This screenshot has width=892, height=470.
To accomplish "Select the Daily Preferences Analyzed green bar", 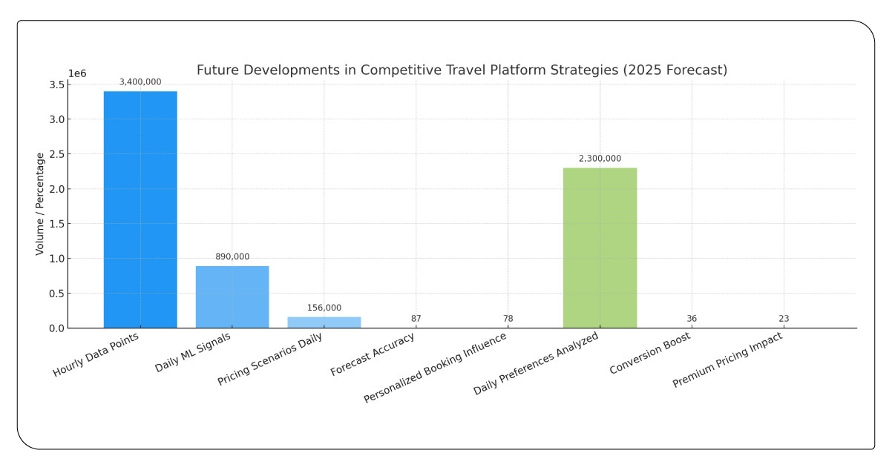I will point(599,247).
